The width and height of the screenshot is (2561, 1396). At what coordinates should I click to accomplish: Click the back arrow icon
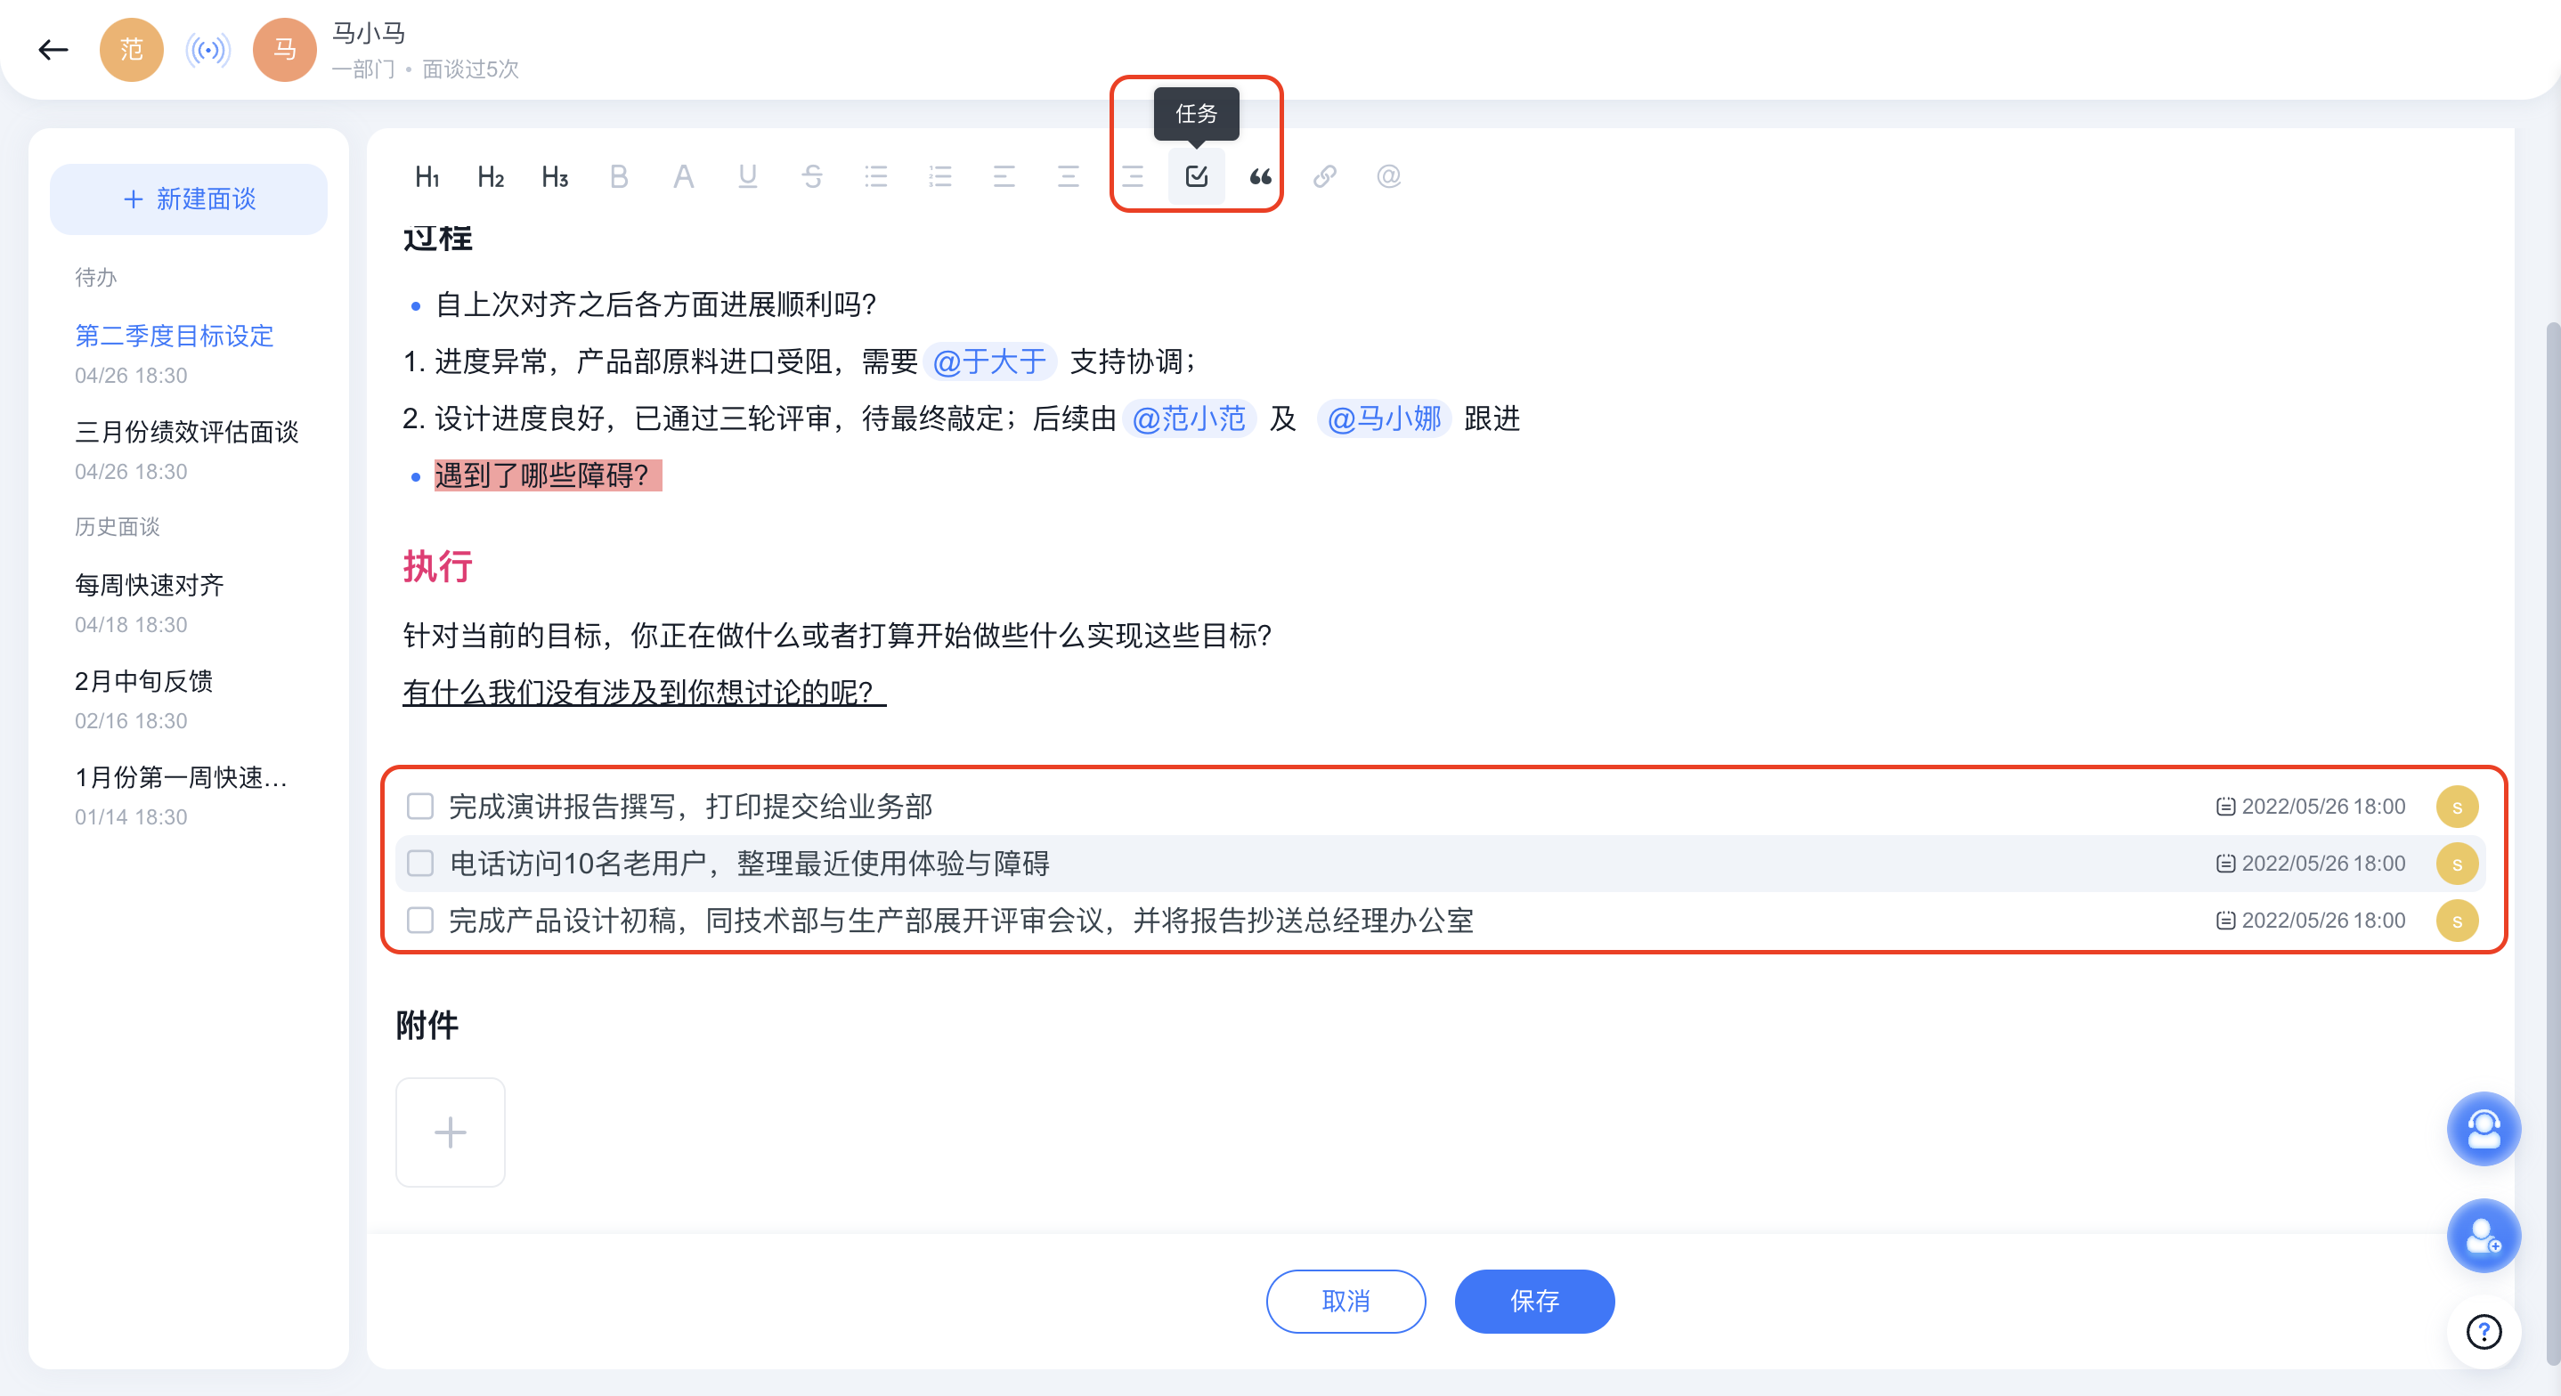53,50
